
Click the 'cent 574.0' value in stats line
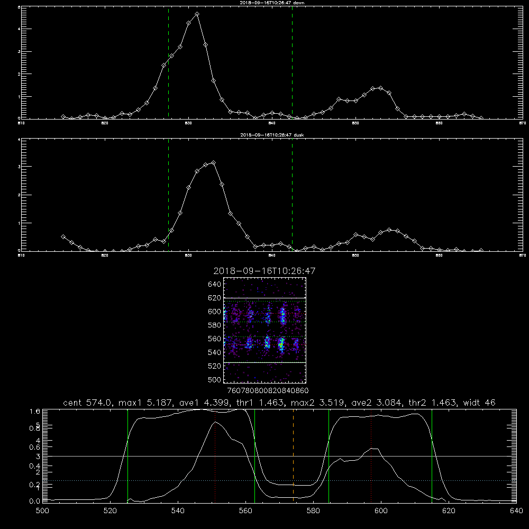(x=86, y=403)
